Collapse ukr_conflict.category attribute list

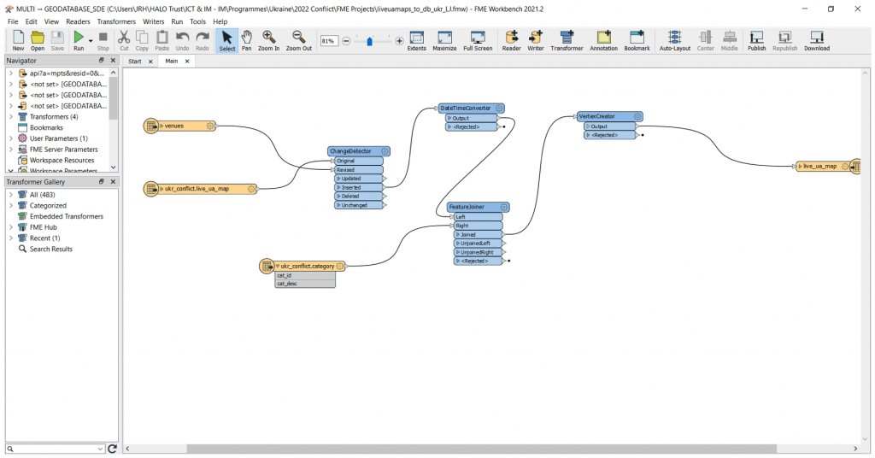(278, 267)
